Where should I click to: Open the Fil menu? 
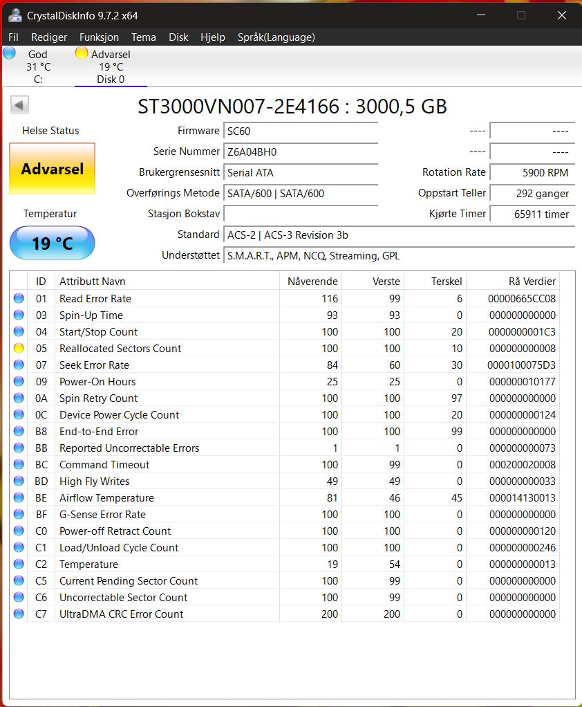13,37
